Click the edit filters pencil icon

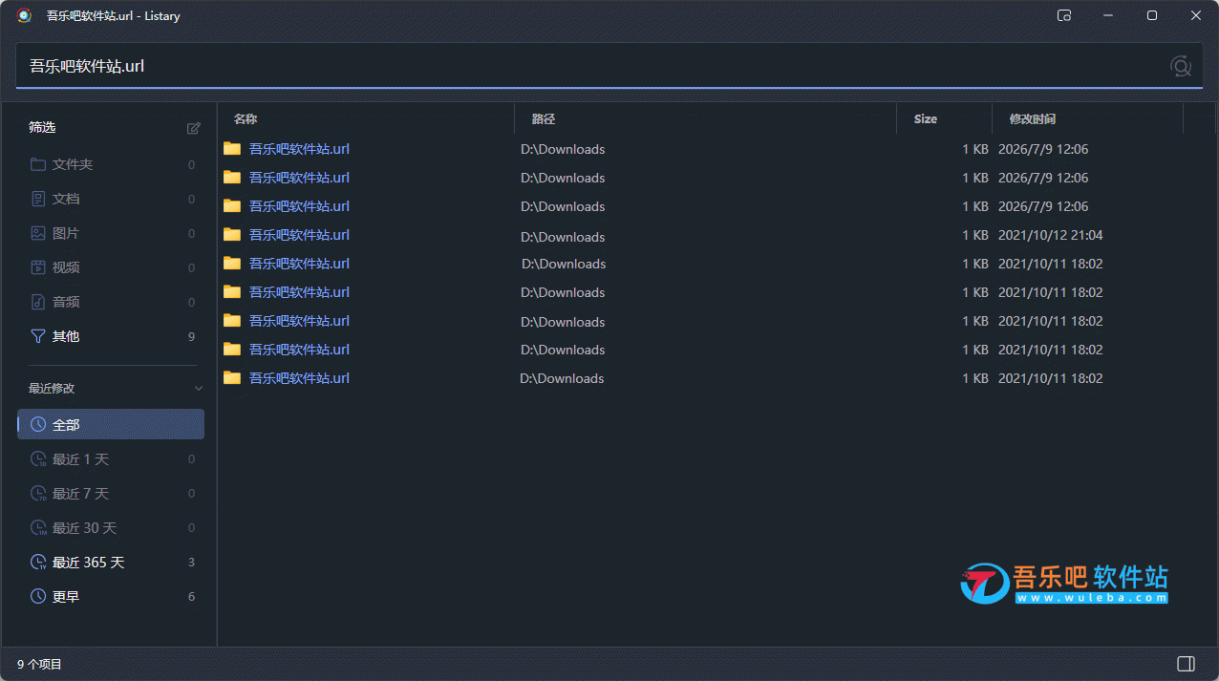tap(194, 128)
